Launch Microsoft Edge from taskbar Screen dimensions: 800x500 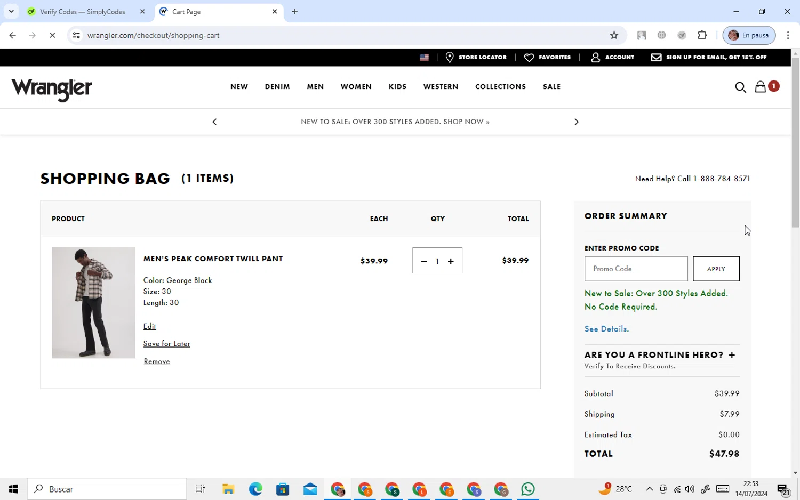pos(255,489)
